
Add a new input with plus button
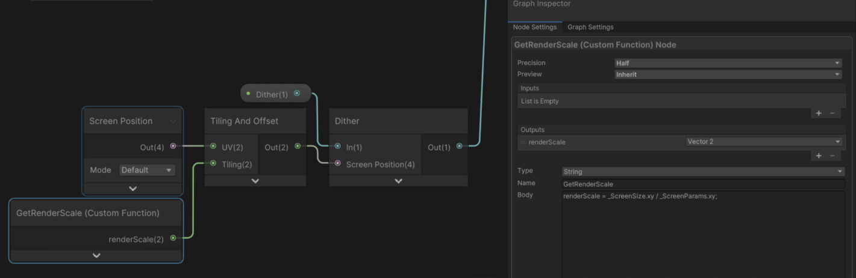(819, 113)
